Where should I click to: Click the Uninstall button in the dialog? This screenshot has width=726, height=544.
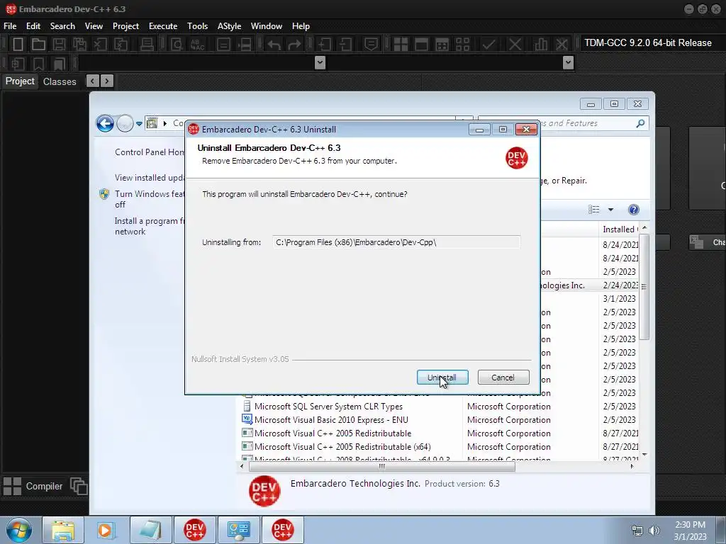pyautogui.click(x=442, y=378)
